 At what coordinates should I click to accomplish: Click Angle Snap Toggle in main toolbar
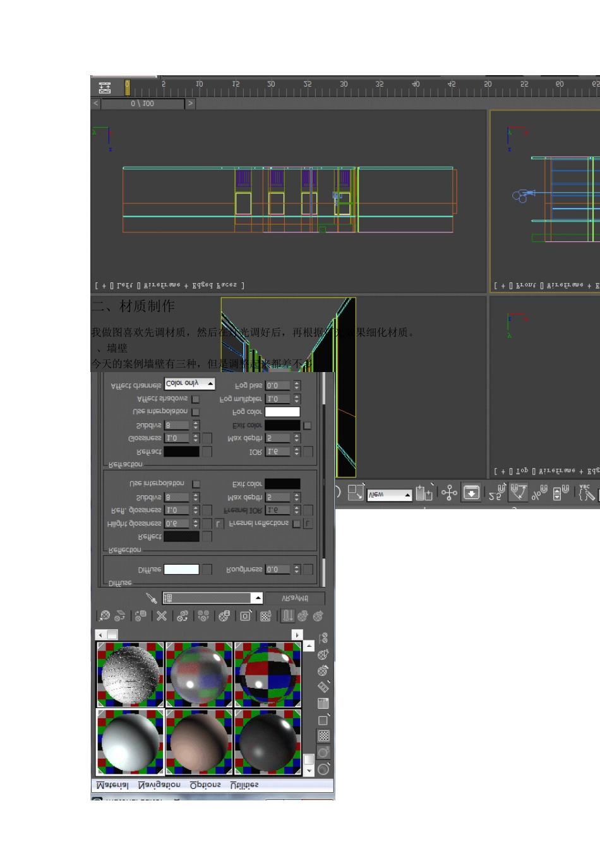click(x=519, y=493)
